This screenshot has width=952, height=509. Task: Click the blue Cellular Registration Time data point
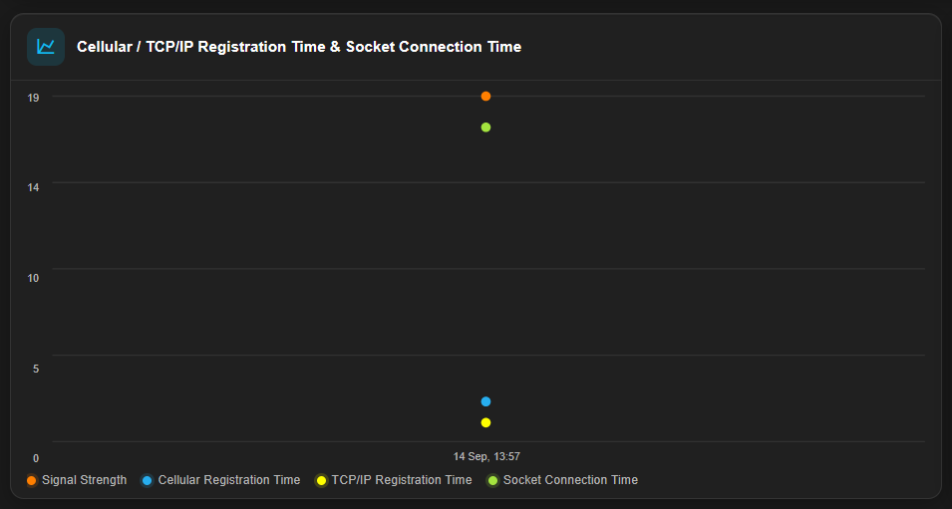485,401
